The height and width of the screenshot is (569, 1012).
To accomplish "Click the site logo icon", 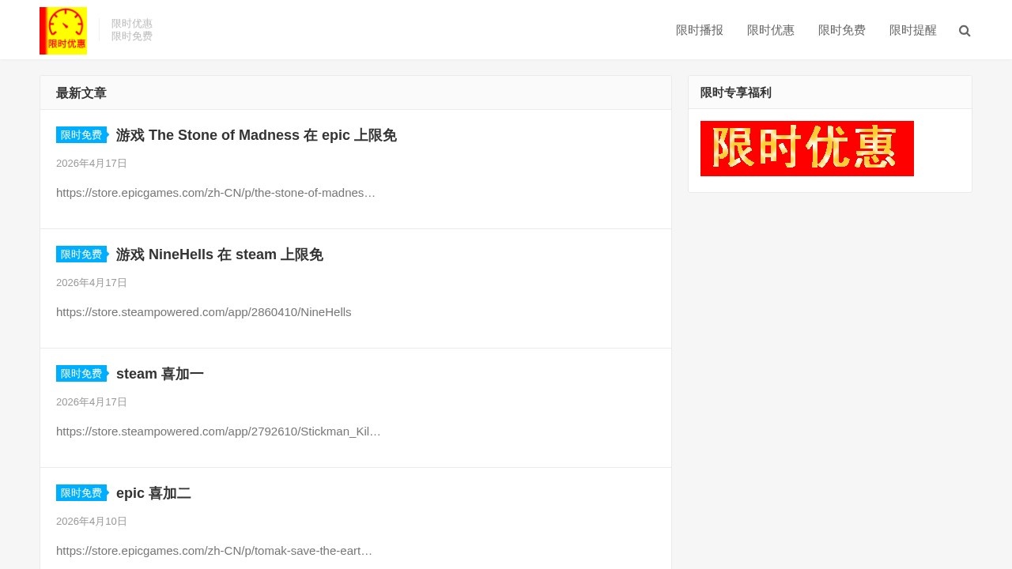I will coord(63,30).
